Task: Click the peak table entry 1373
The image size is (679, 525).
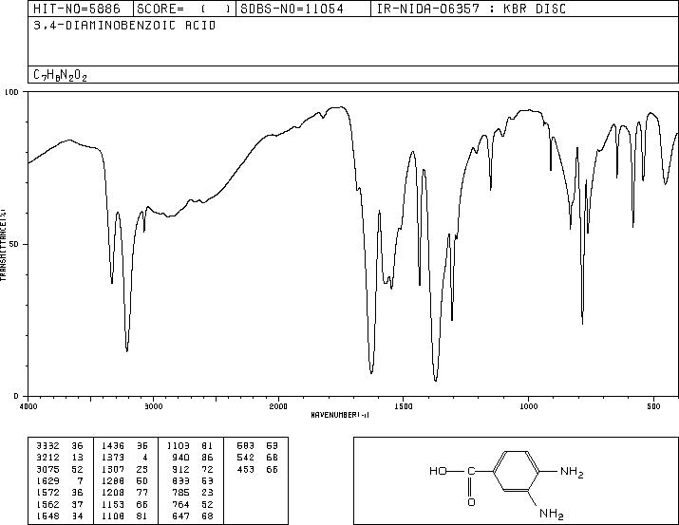Action: (113, 458)
